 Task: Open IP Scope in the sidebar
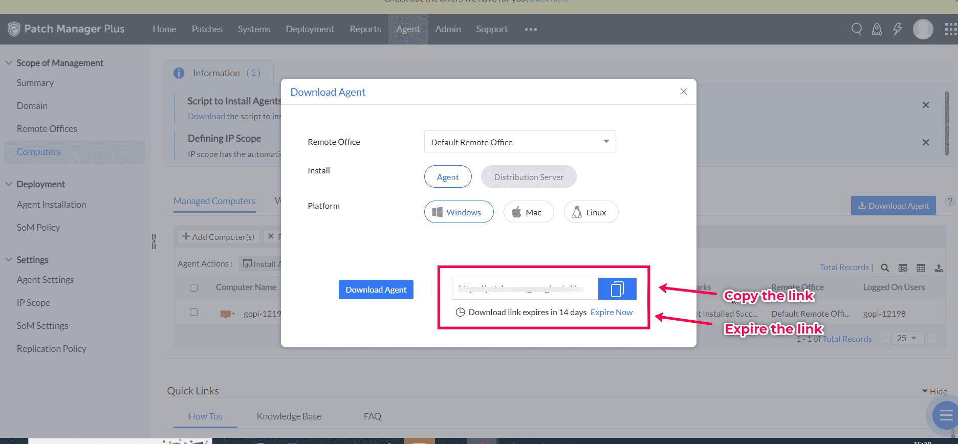(x=34, y=303)
